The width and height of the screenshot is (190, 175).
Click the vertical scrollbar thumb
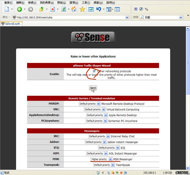(x=188, y=63)
